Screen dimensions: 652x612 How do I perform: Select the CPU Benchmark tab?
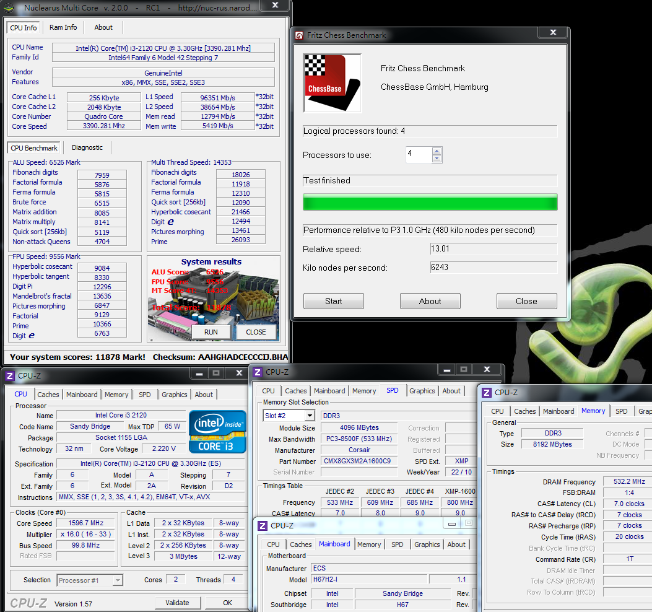pos(34,148)
